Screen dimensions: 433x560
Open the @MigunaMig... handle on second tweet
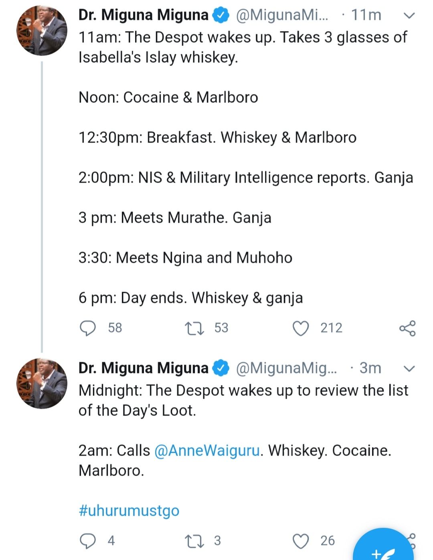coord(286,368)
